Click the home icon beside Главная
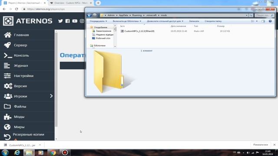Screen dimensions: 278x156 coord(7,35)
